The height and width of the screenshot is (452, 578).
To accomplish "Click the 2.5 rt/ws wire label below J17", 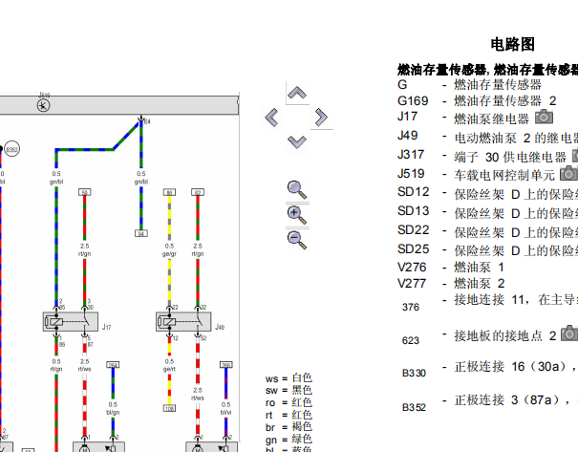I will 84,365.
